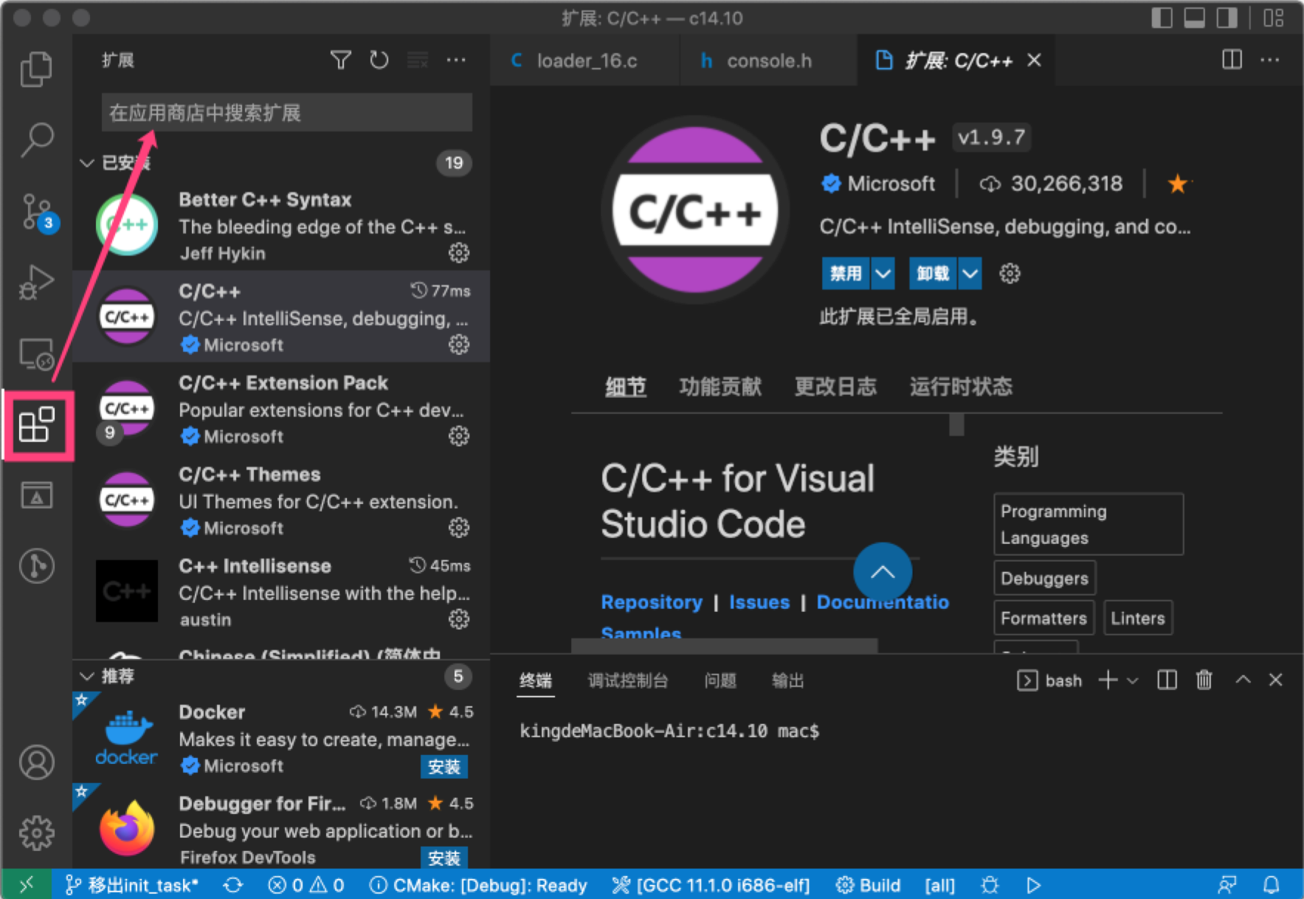Toggle the primary sidebar layout button
The width and height of the screenshot is (1304, 899).
pos(1162,18)
